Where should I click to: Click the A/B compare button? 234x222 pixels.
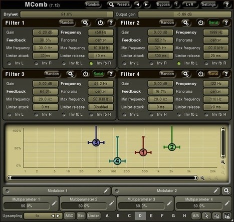pyautogui.click(x=196, y=216)
